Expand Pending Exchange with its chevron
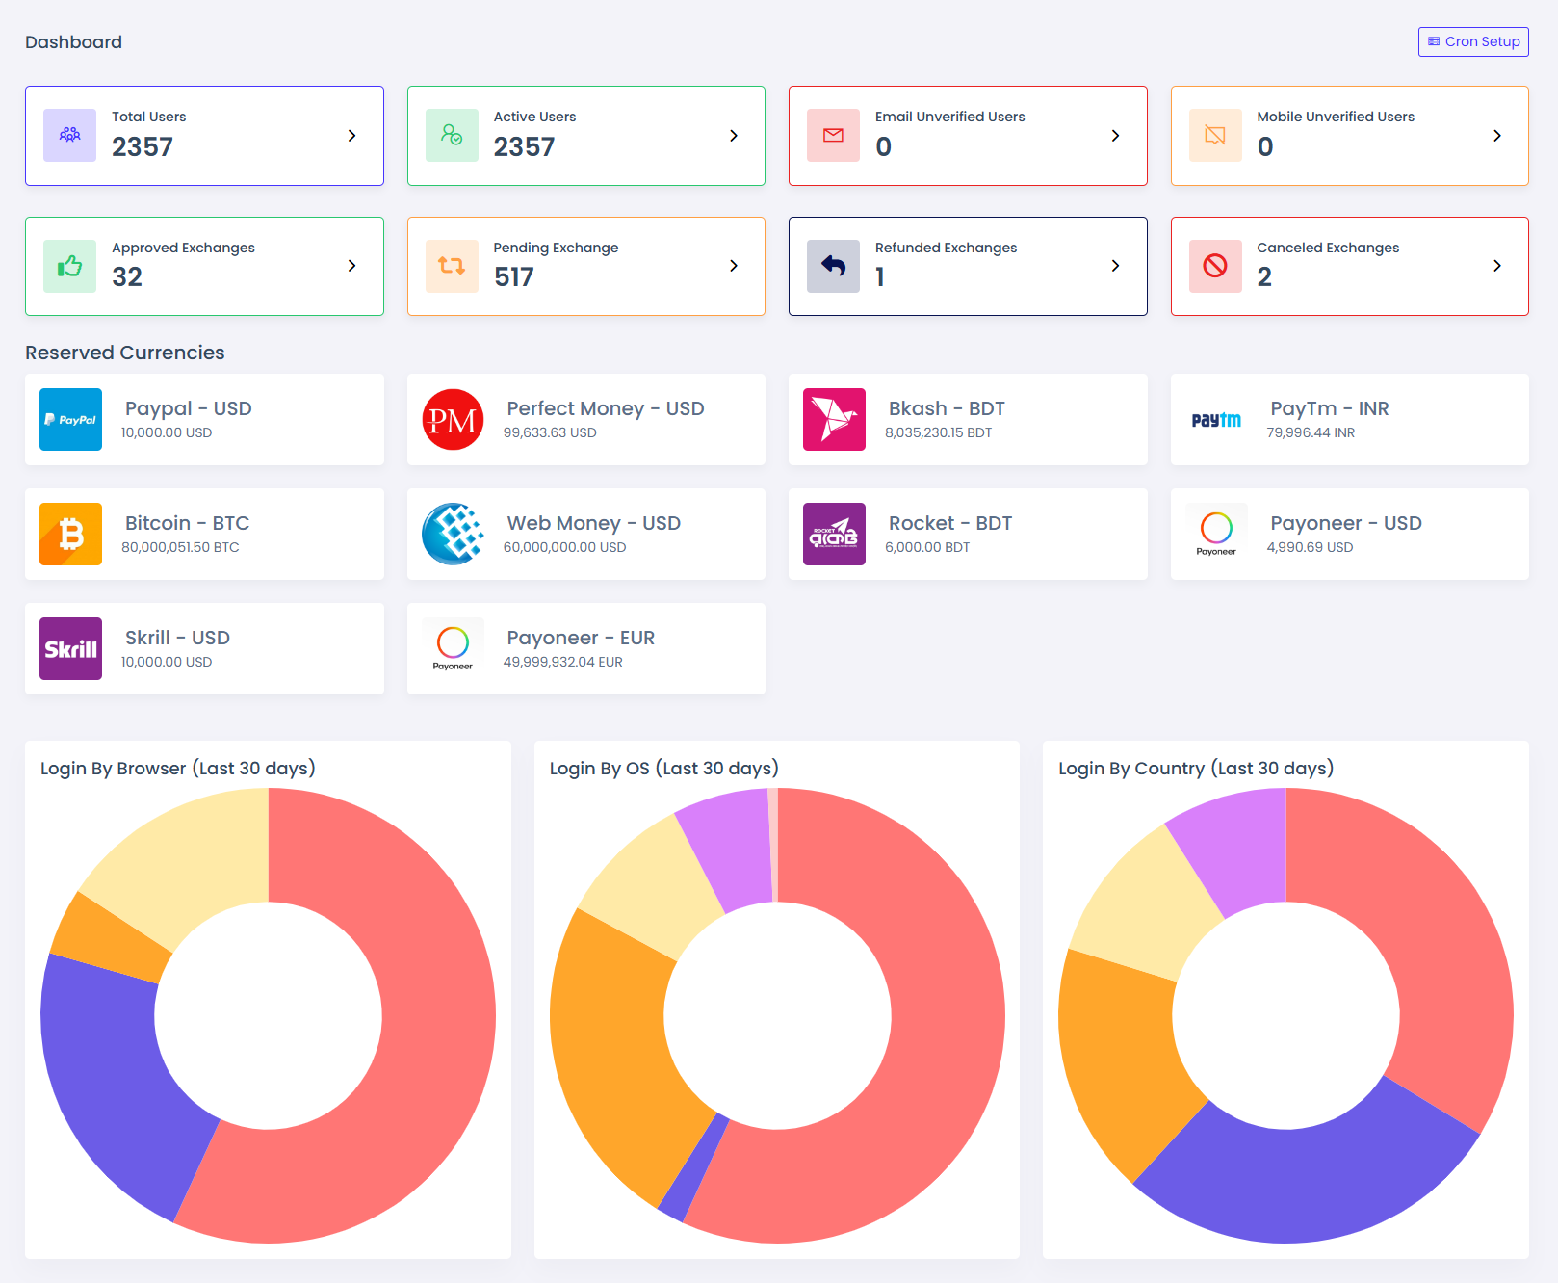The width and height of the screenshot is (1558, 1283). coord(734,266)
